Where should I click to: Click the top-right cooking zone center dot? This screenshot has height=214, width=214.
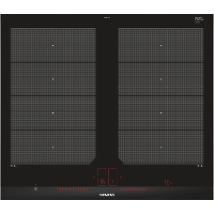point(161,45)
